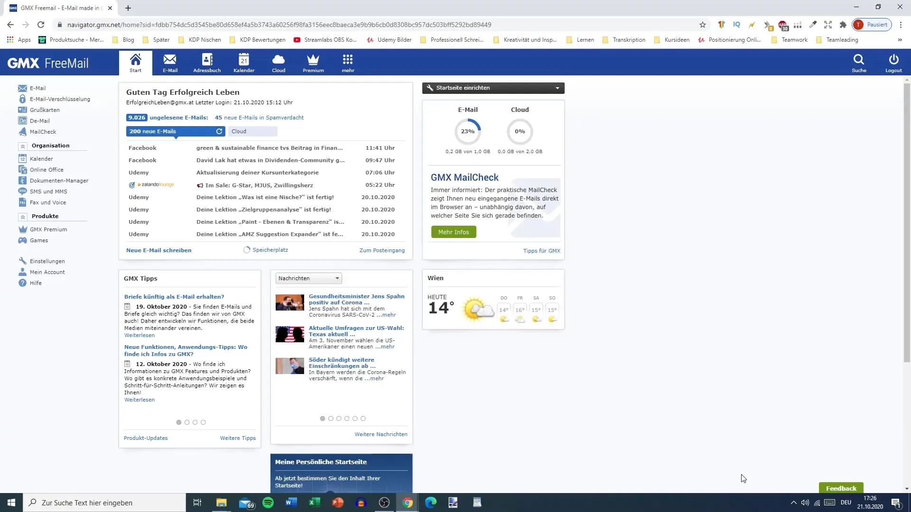Click Neue E-Mail schreiben button
The image size is (911, 512).
pos(158,249)
